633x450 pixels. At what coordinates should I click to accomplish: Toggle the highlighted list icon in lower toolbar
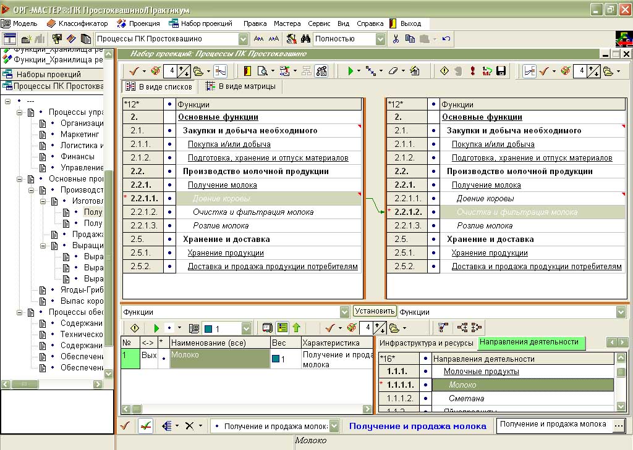[283, 328]
